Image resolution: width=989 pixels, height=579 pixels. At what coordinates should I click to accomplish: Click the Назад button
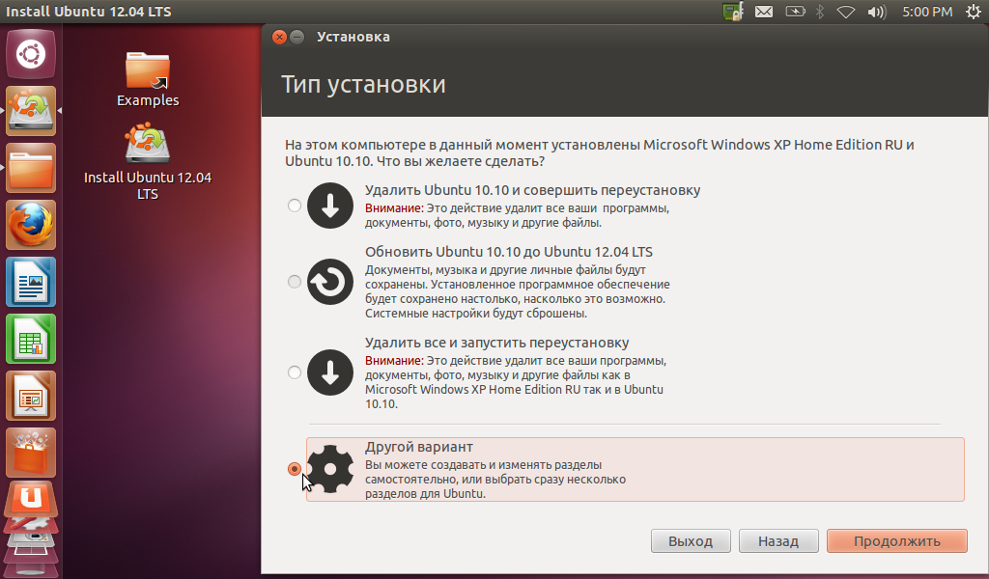[778, 541]
